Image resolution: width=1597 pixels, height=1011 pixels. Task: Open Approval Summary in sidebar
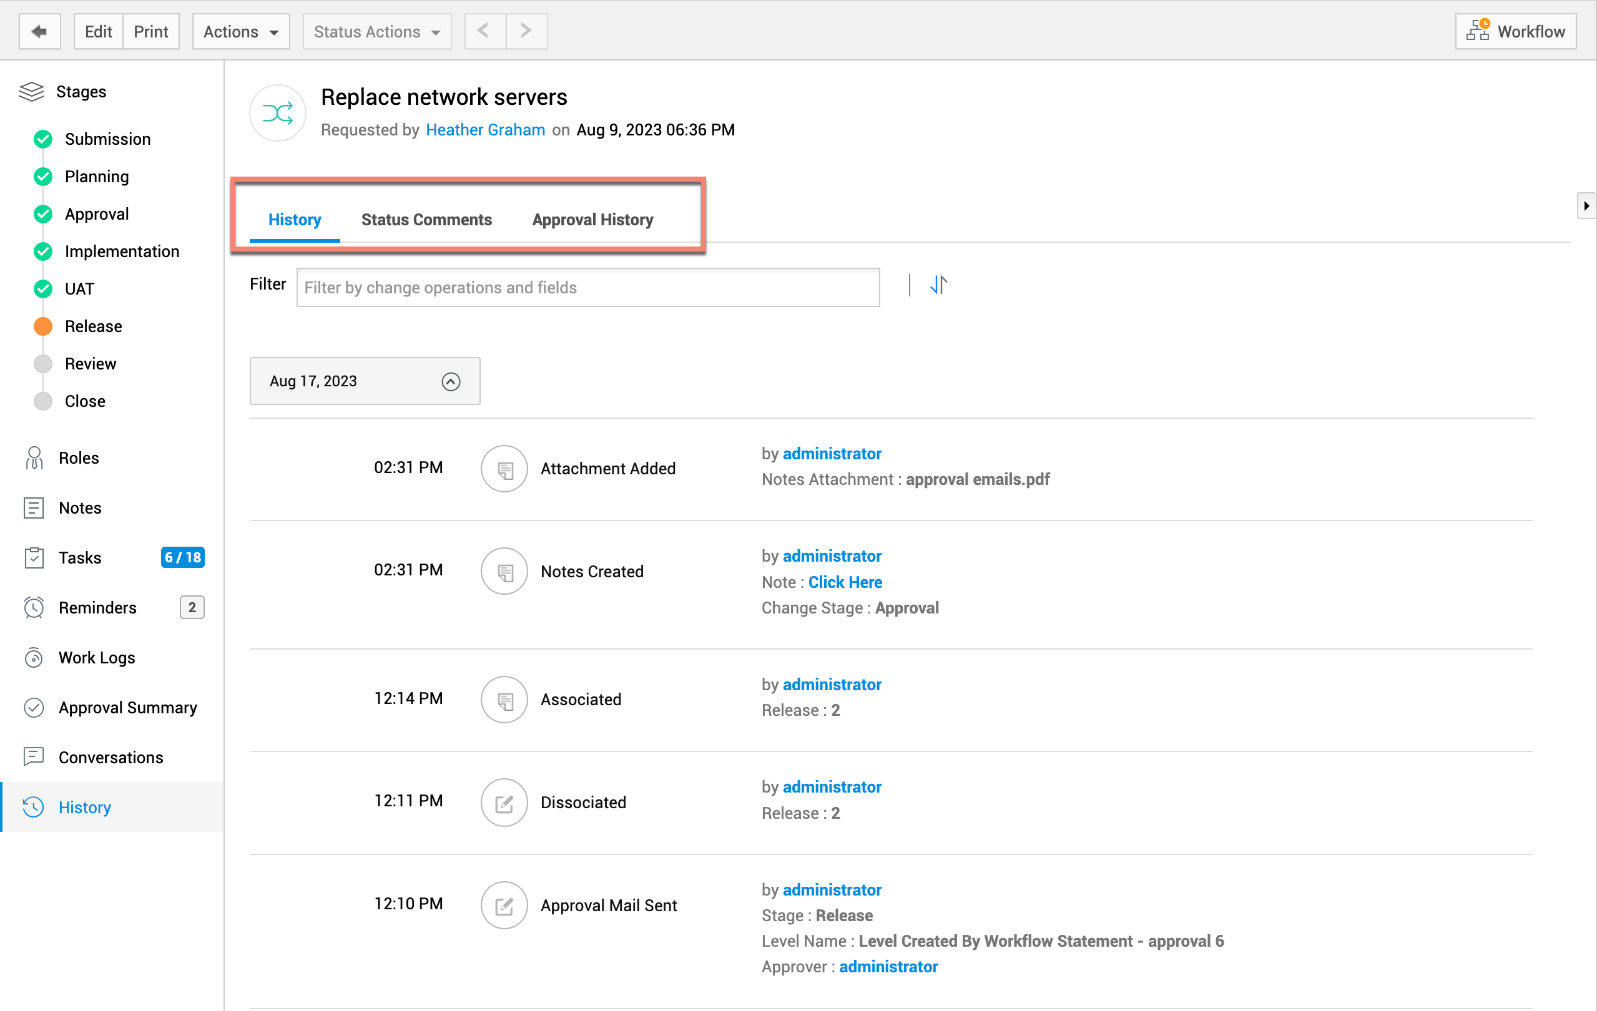(x=127, y=706)
